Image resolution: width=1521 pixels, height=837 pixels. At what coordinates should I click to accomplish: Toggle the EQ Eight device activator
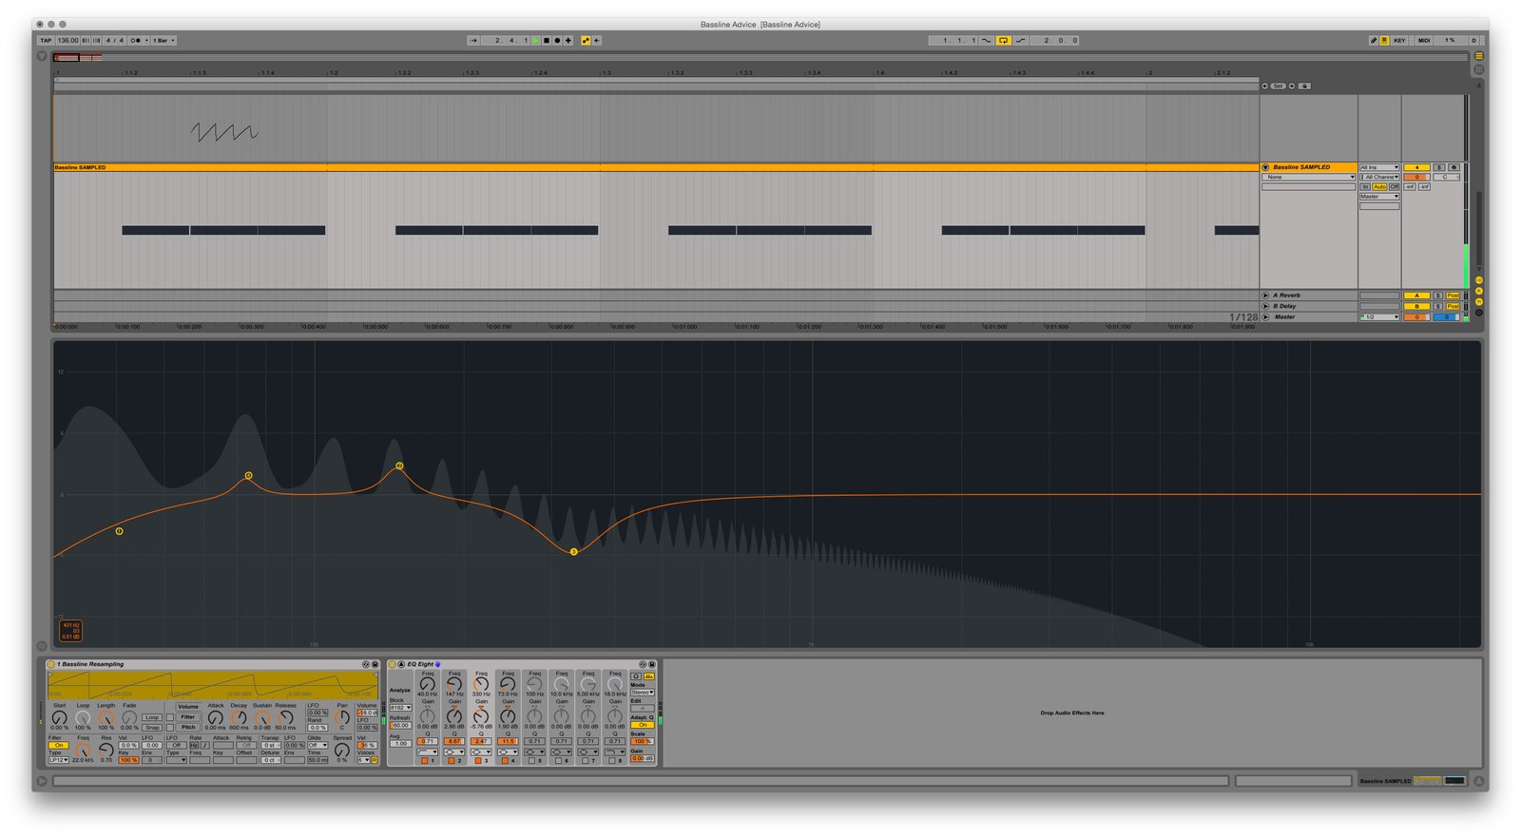(392, 664)
